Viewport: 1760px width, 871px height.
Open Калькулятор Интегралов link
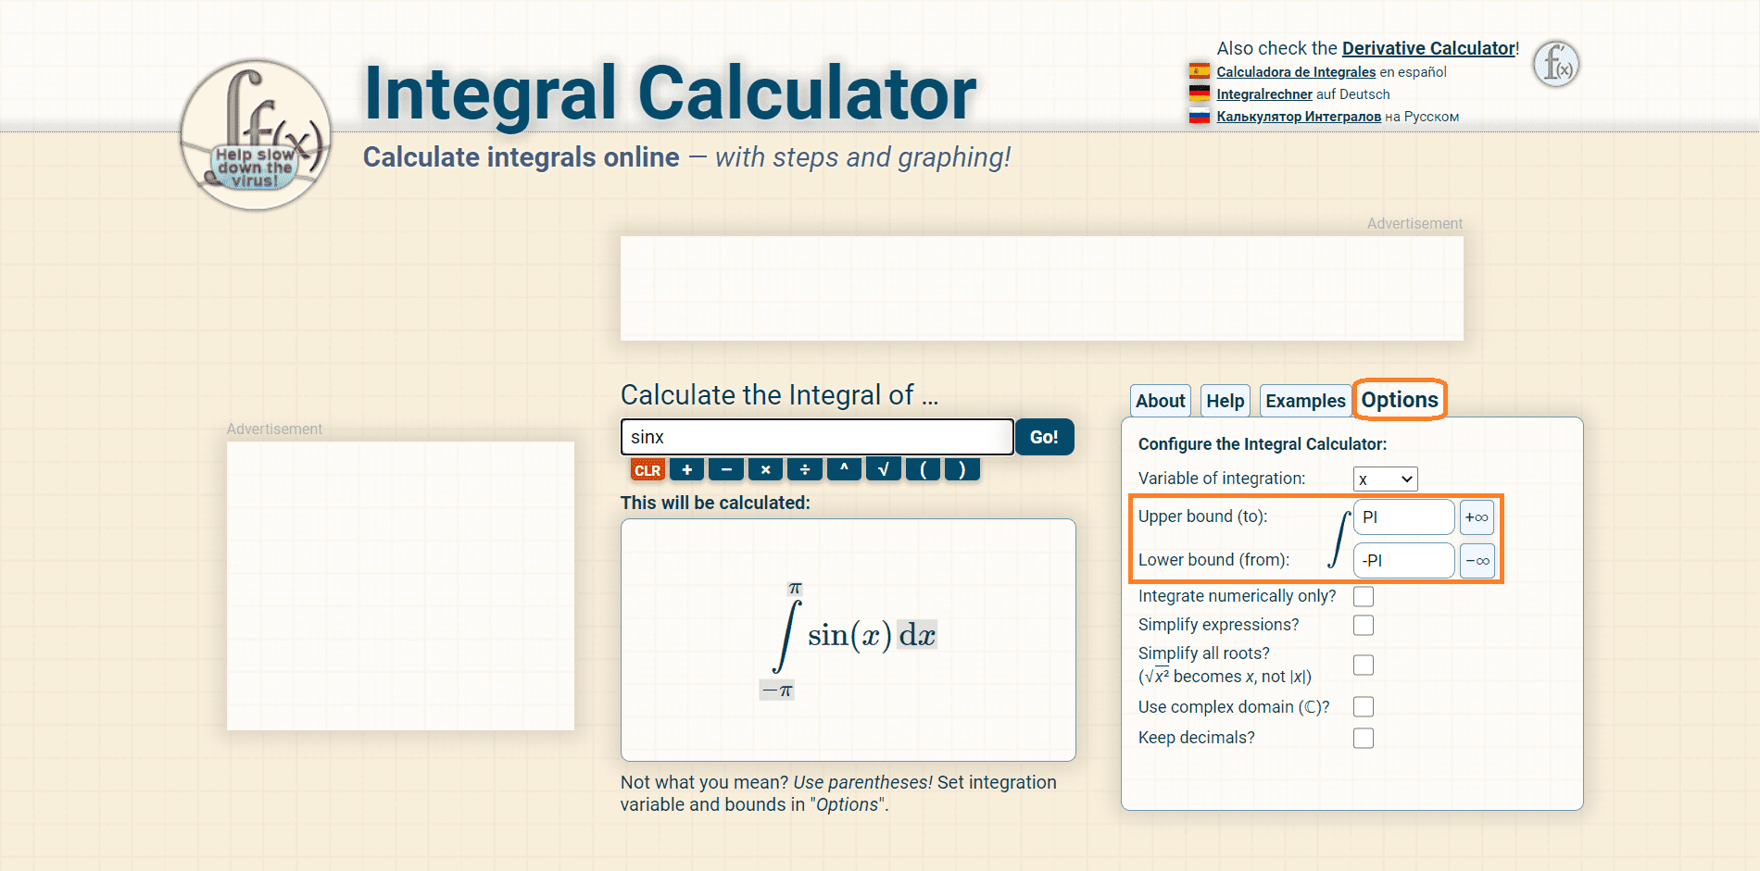pyautogui.click(x=1299, y=116)
